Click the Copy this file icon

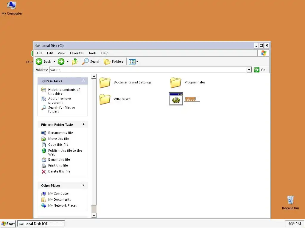[44, 145]
